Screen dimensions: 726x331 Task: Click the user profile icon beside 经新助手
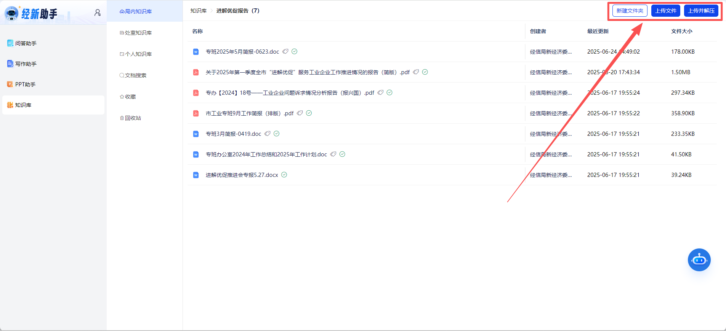pyautogui.click(x=98, y=13)
